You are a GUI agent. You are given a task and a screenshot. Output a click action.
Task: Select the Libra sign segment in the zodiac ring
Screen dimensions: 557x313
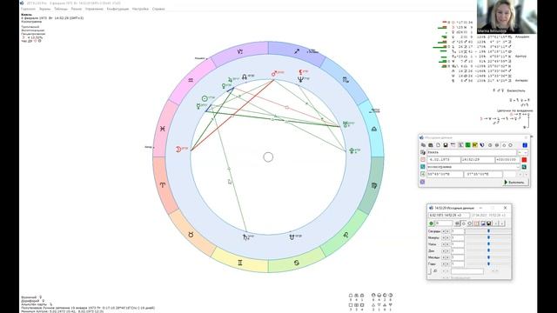(x=374, y=130)
